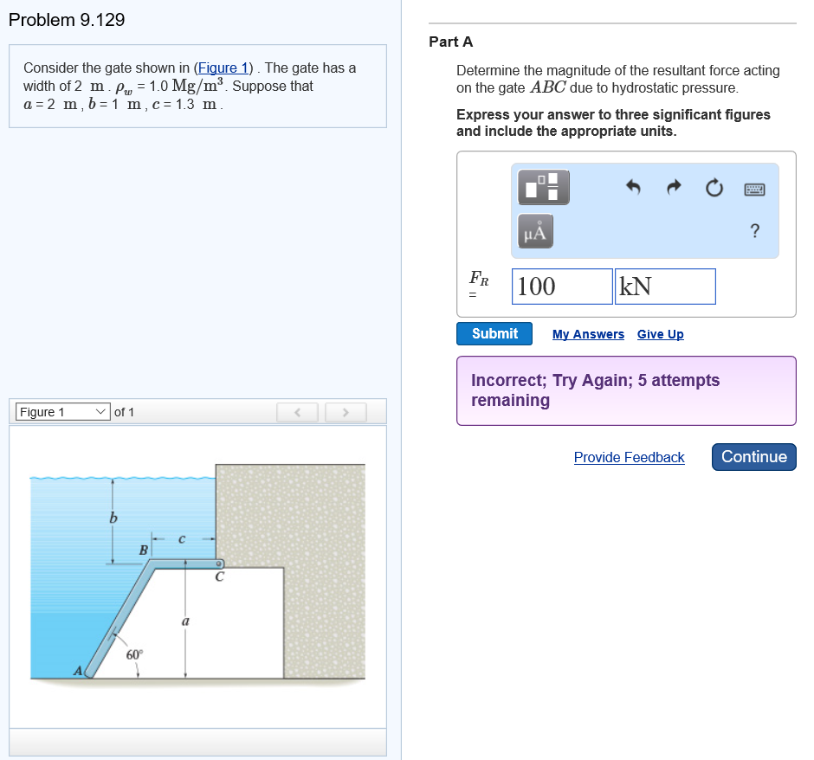Click the Continue button
Viewport: 814px width, 760px height.
(x=753, y=457)
